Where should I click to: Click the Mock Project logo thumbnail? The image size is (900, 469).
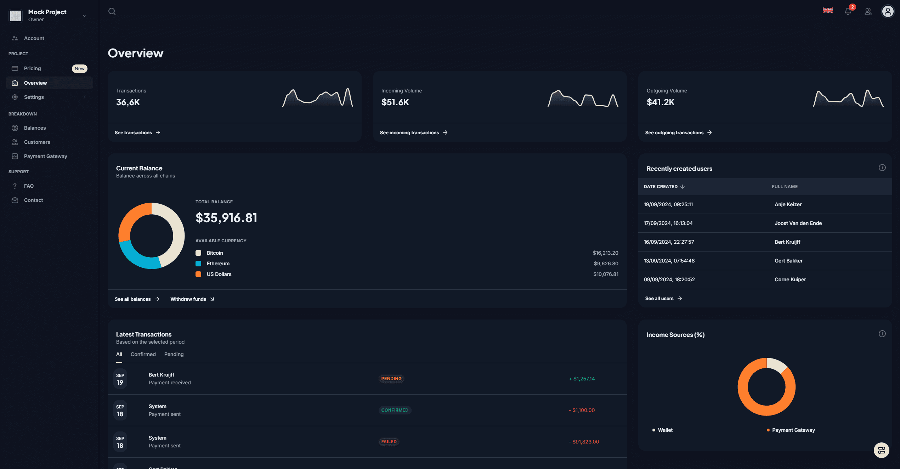coord(16,16)
